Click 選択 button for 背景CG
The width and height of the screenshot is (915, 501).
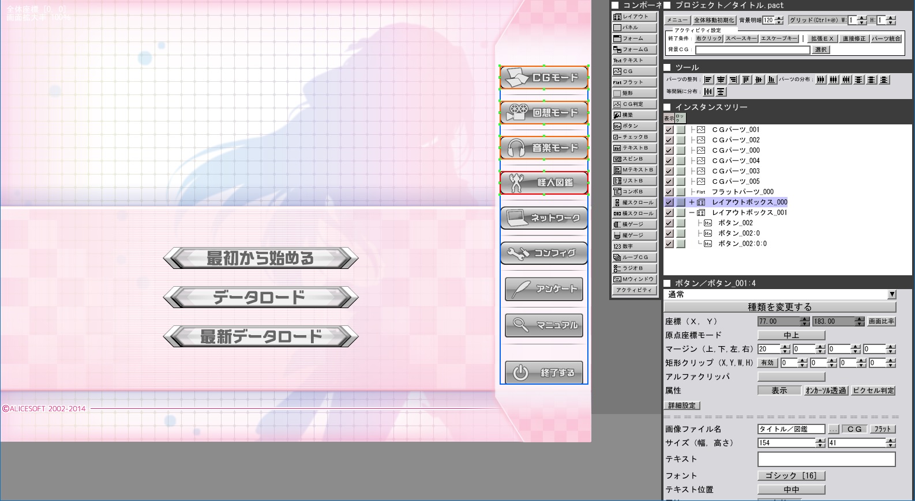[821, 50]
